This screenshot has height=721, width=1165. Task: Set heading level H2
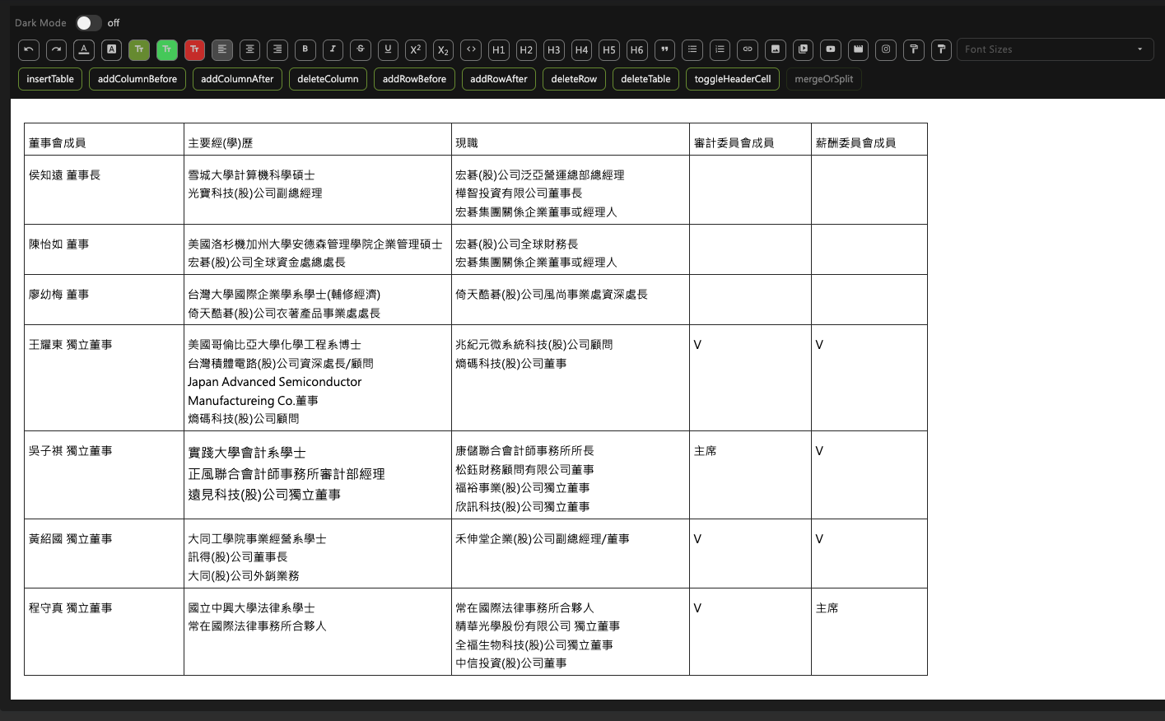pyautogui.click(x=526, y=49)
